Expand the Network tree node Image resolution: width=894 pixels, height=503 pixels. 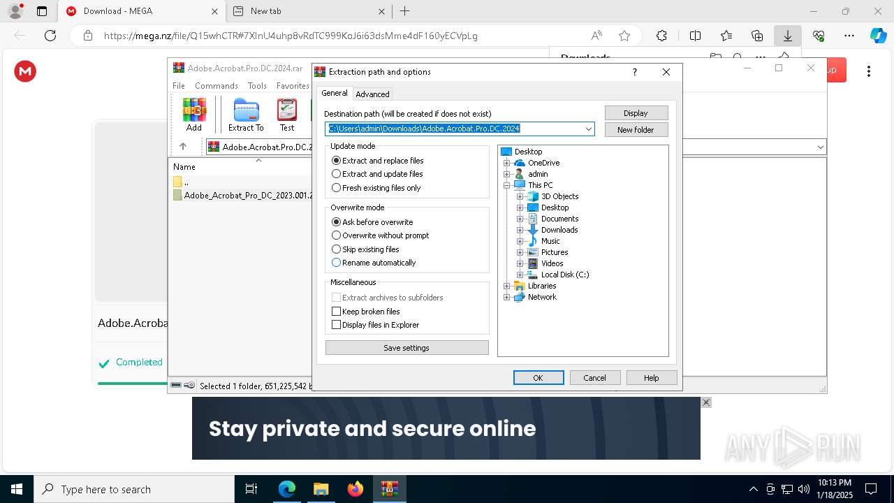pos(507,297)
